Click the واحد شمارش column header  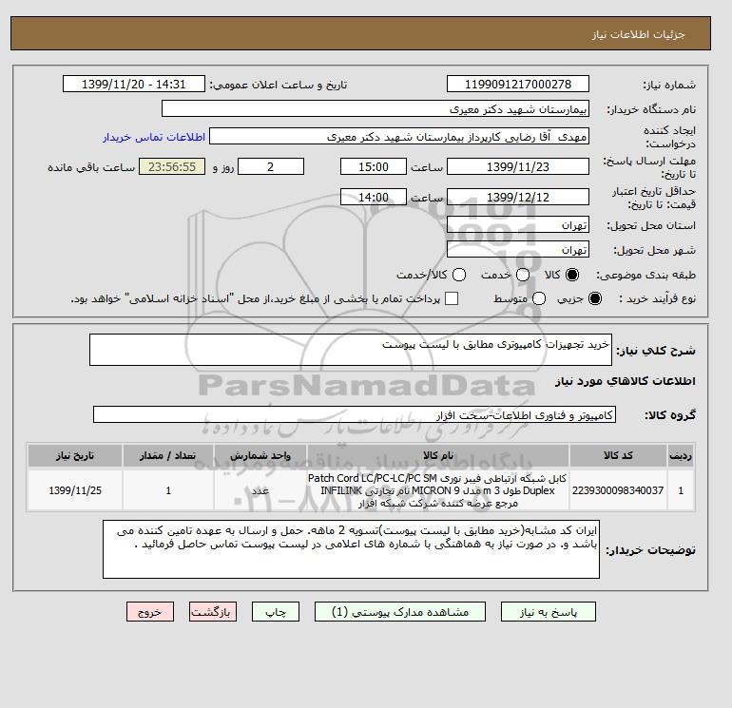point(260,455)
